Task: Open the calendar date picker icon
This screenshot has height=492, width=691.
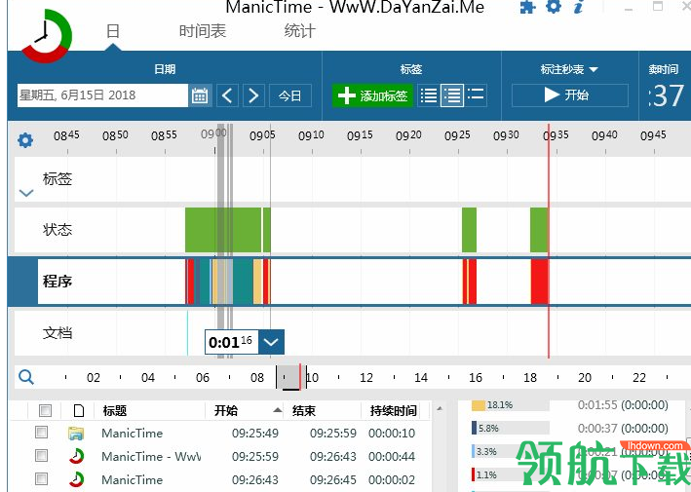Action: click(x=200, y=95)
